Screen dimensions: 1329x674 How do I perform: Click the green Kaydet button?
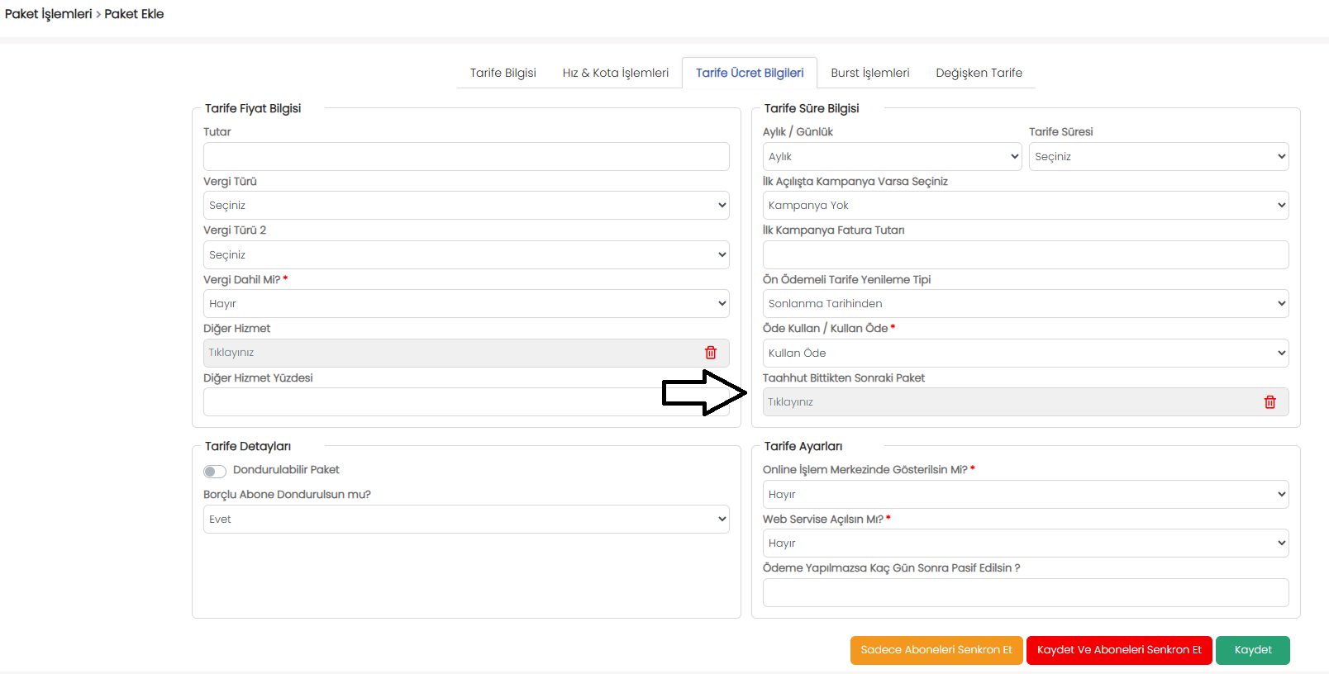point(1252,650)
